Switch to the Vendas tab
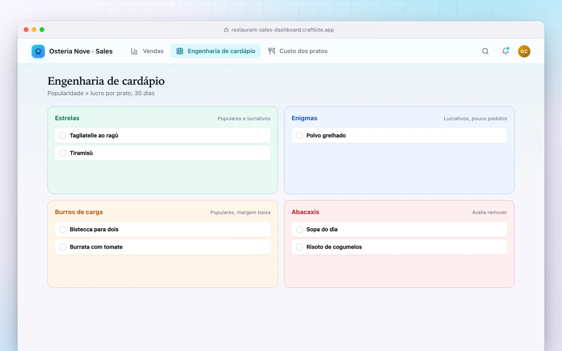562x351 pixels. point(147,51)
